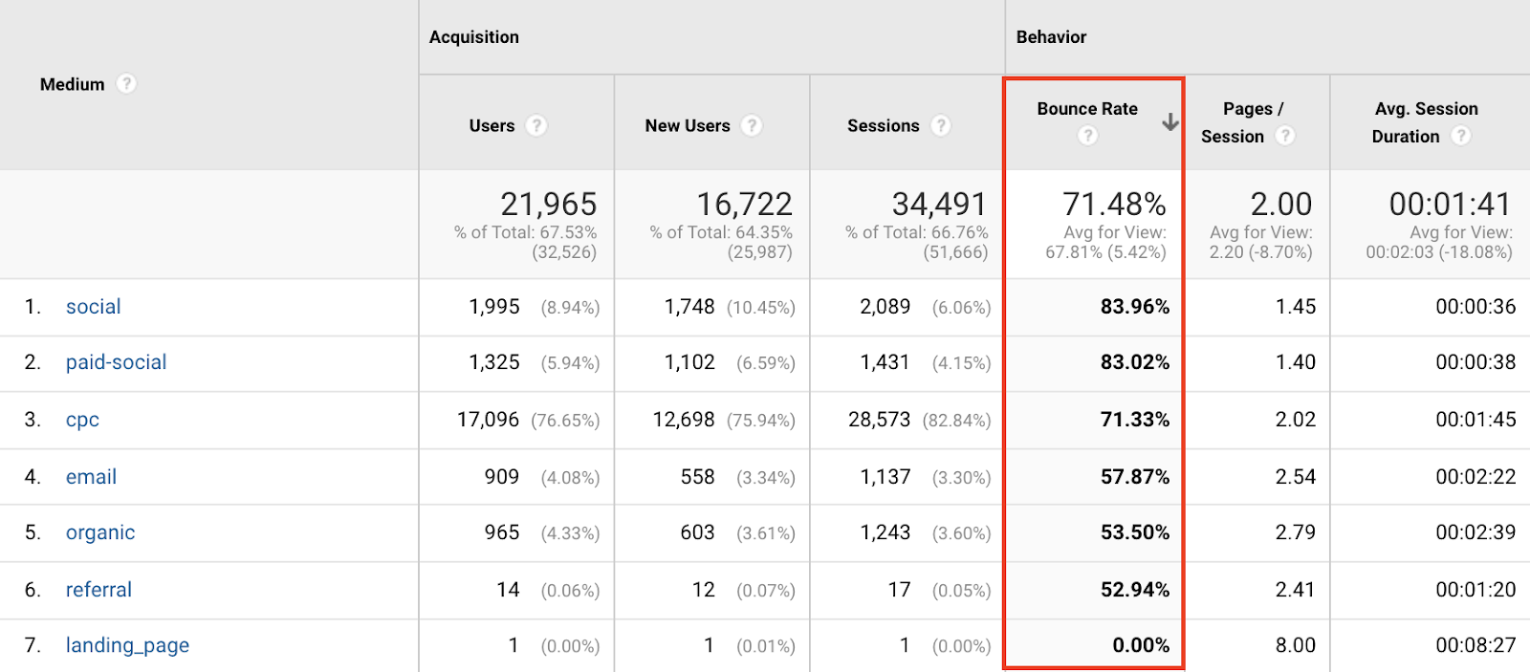
Task: Open the social medium report
Action: (93, 306)
